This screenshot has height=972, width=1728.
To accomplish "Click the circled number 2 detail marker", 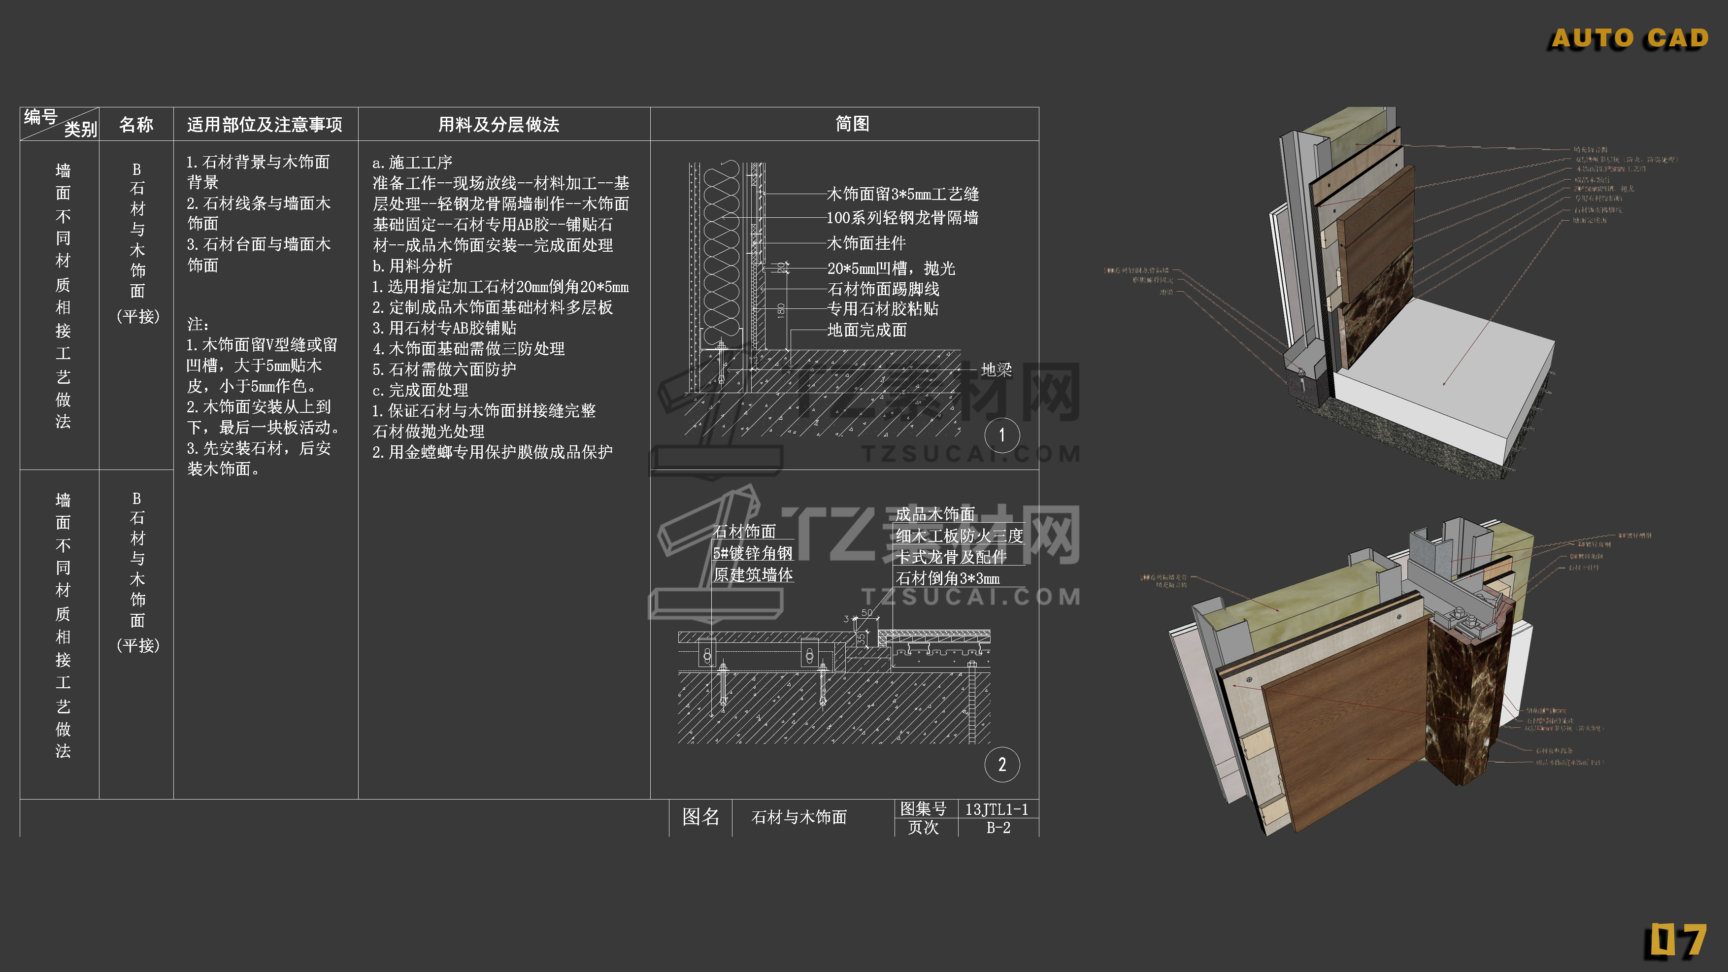I will click(x=1001, y=765).
